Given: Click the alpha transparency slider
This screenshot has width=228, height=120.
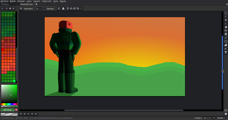Looking at the screenshot, I should tap(9, 106).
